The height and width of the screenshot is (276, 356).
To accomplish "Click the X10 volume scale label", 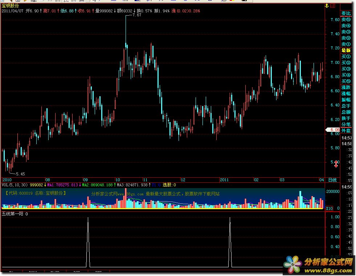I will point(329,208).
